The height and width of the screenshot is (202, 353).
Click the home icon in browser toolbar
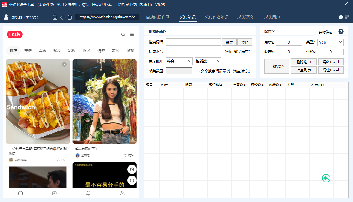click(x=55, y=17)
